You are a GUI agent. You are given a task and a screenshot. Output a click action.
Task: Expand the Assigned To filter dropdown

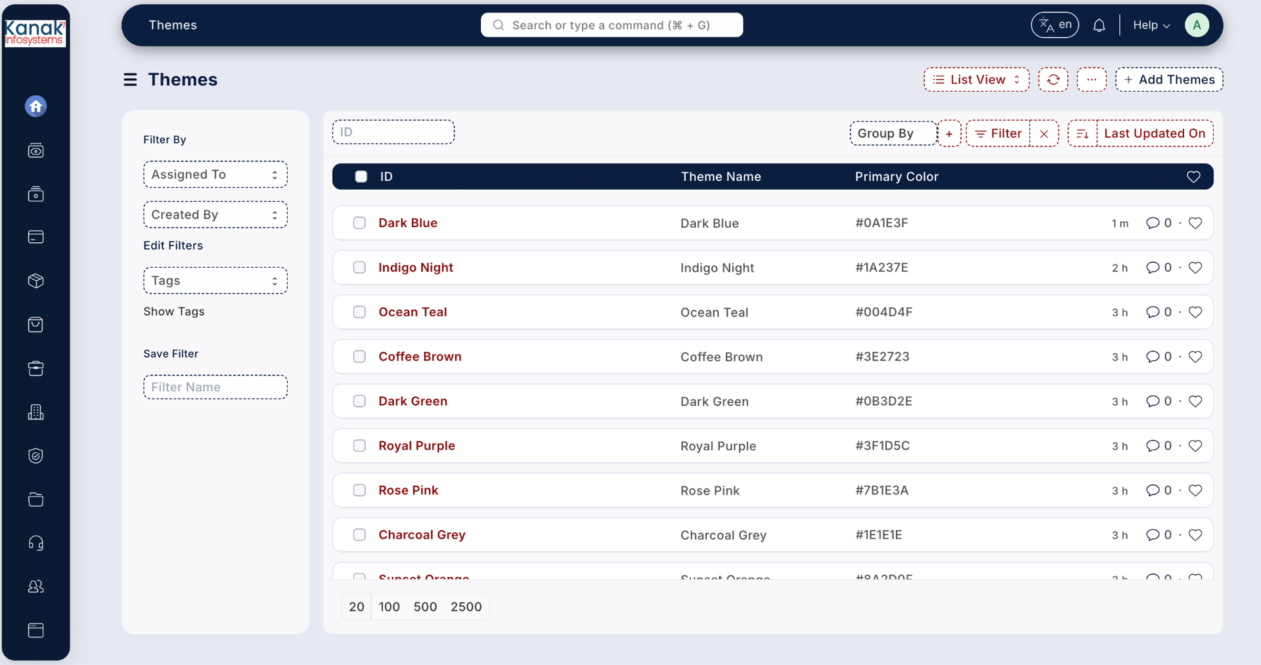click(x=215, y=175)
